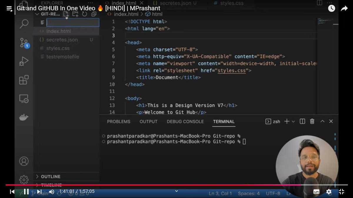The height and width of the screenshot is (198, 353).
Task: Click the title Document line
Action: 168,77
